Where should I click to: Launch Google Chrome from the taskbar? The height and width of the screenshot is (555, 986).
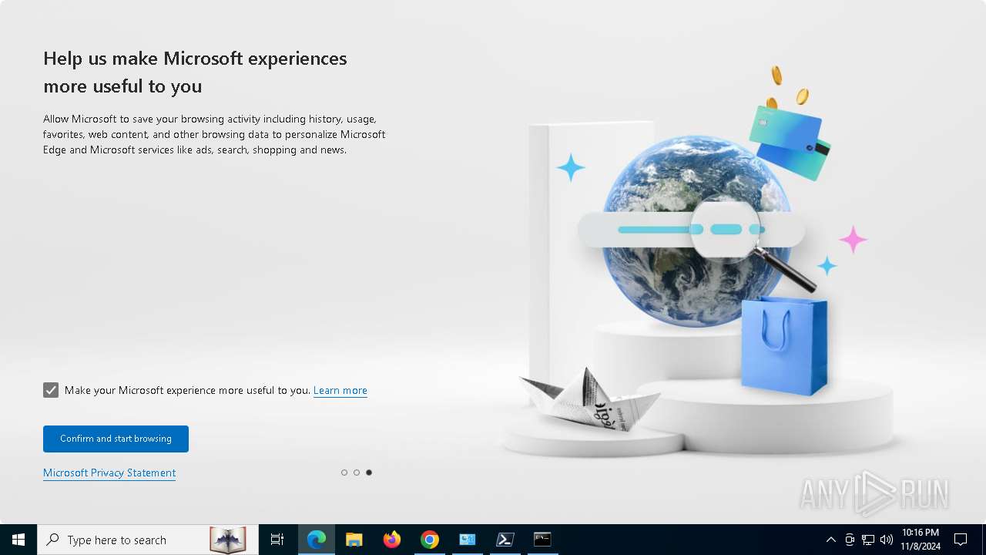point(430,540)
